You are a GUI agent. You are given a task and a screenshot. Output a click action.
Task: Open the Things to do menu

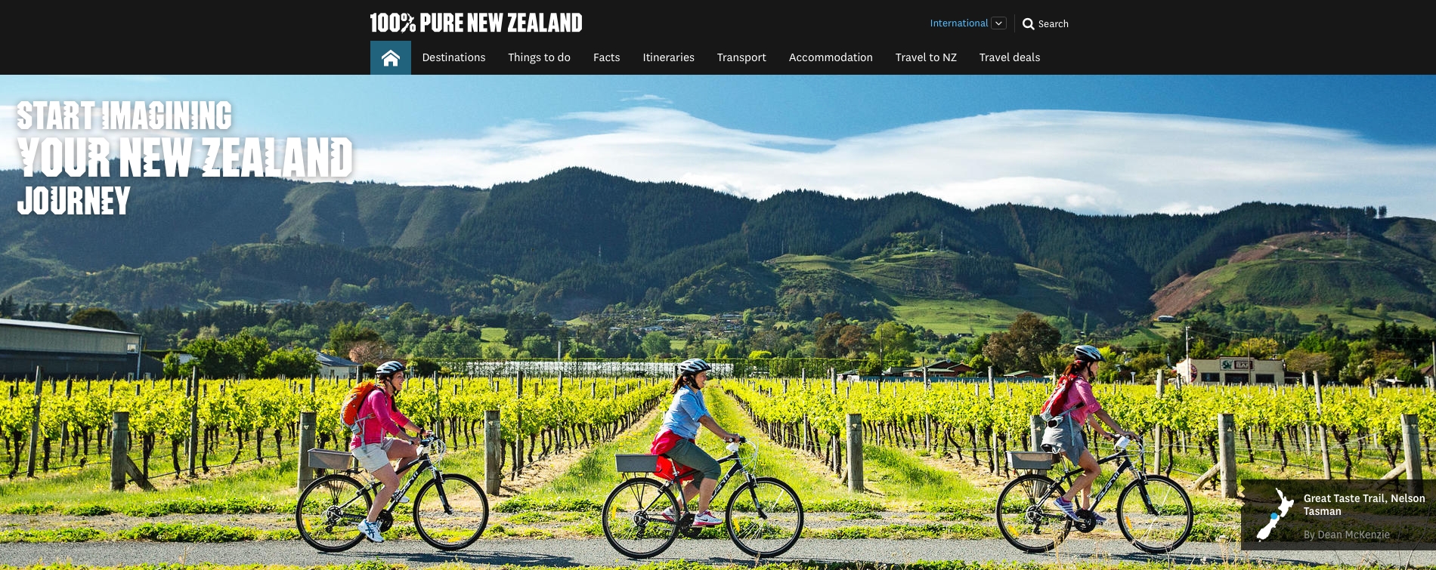click(539, 57)
